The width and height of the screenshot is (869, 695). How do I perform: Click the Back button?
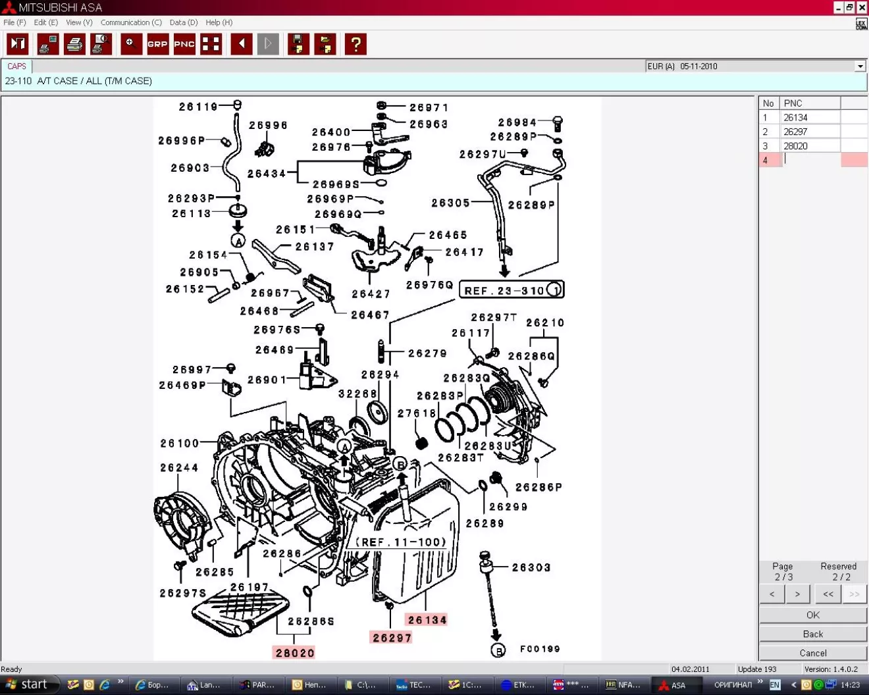(x=812, y=634)
